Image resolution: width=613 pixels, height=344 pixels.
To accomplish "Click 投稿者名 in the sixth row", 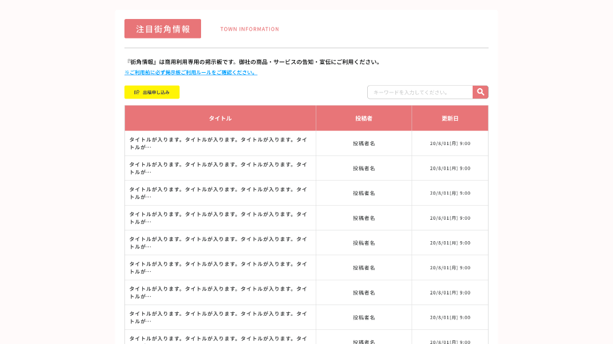I will click(364, 267).
